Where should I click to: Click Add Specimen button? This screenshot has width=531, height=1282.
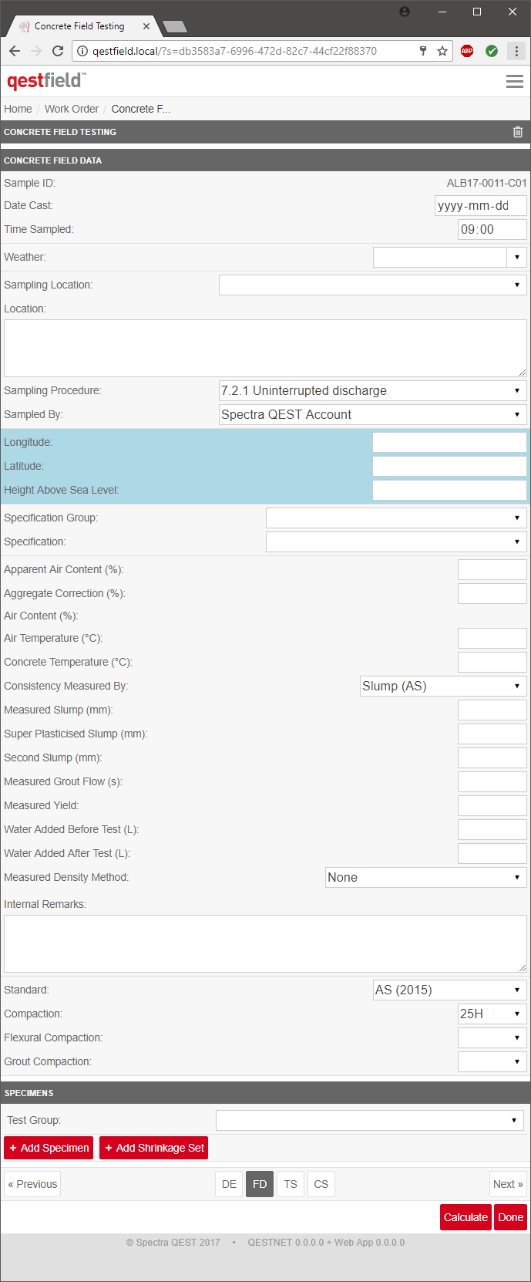(x=49, y=1148)
